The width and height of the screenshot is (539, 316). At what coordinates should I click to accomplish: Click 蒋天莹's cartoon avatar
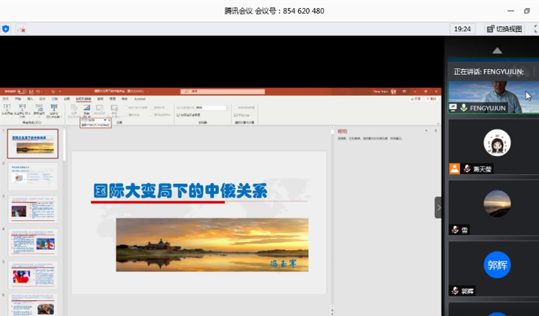[497, 143]
